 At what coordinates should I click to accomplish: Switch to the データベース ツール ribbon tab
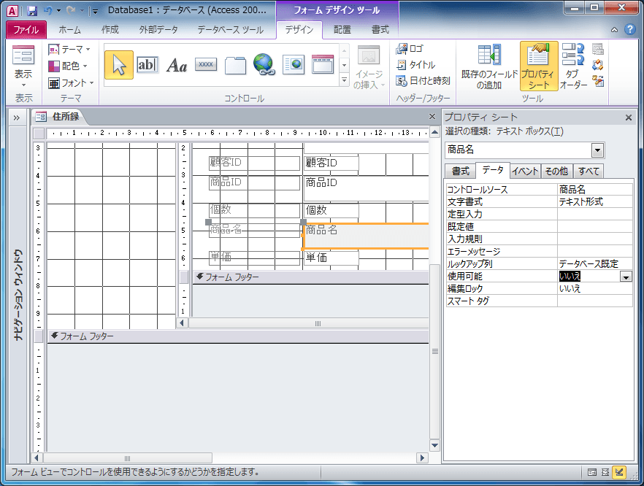[x=231, y=29]
